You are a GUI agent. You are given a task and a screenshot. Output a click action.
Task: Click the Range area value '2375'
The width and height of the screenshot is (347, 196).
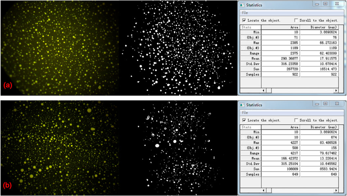tap(294, 54)
